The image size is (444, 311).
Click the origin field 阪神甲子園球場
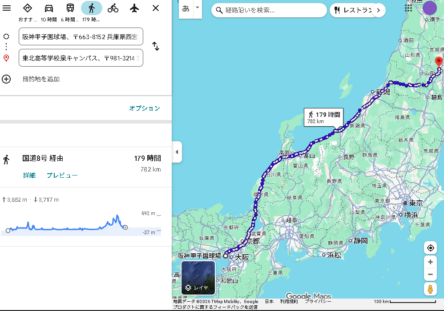(81, 36)
